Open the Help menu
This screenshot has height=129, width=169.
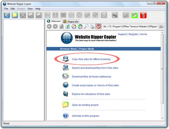(x=38, y=9)
